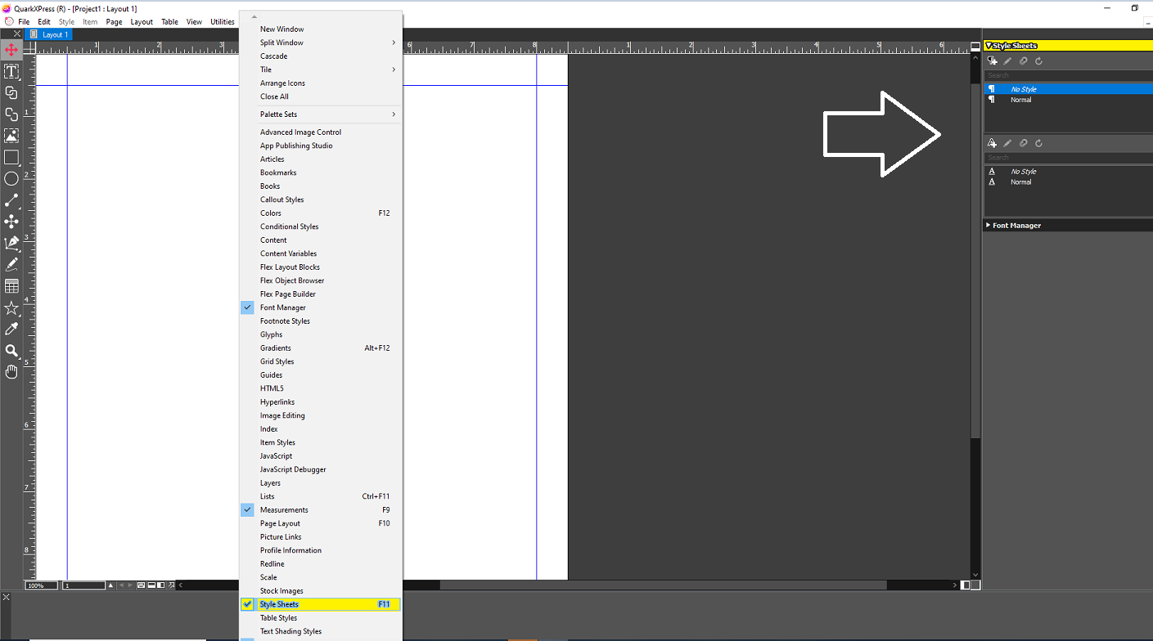Toggle the Font Manager palette checkmark
The height and width of the screenshot is (641, 1153).
[248, 307]
